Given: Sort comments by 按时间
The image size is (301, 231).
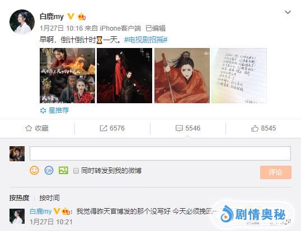Looking at the screenshot, I should click(49, 198).
